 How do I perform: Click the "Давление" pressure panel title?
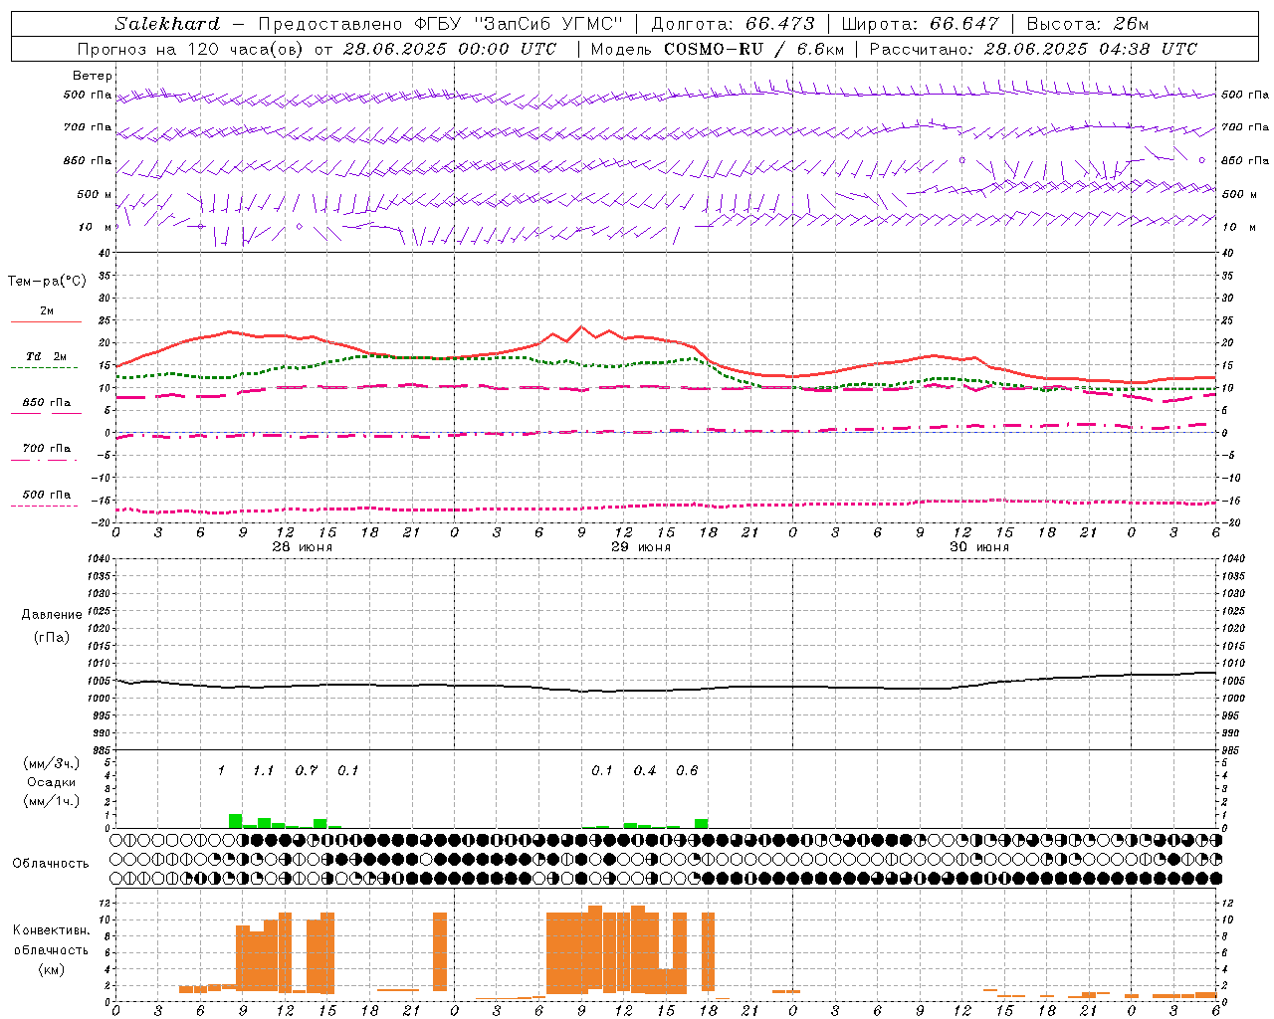(52, 615)
